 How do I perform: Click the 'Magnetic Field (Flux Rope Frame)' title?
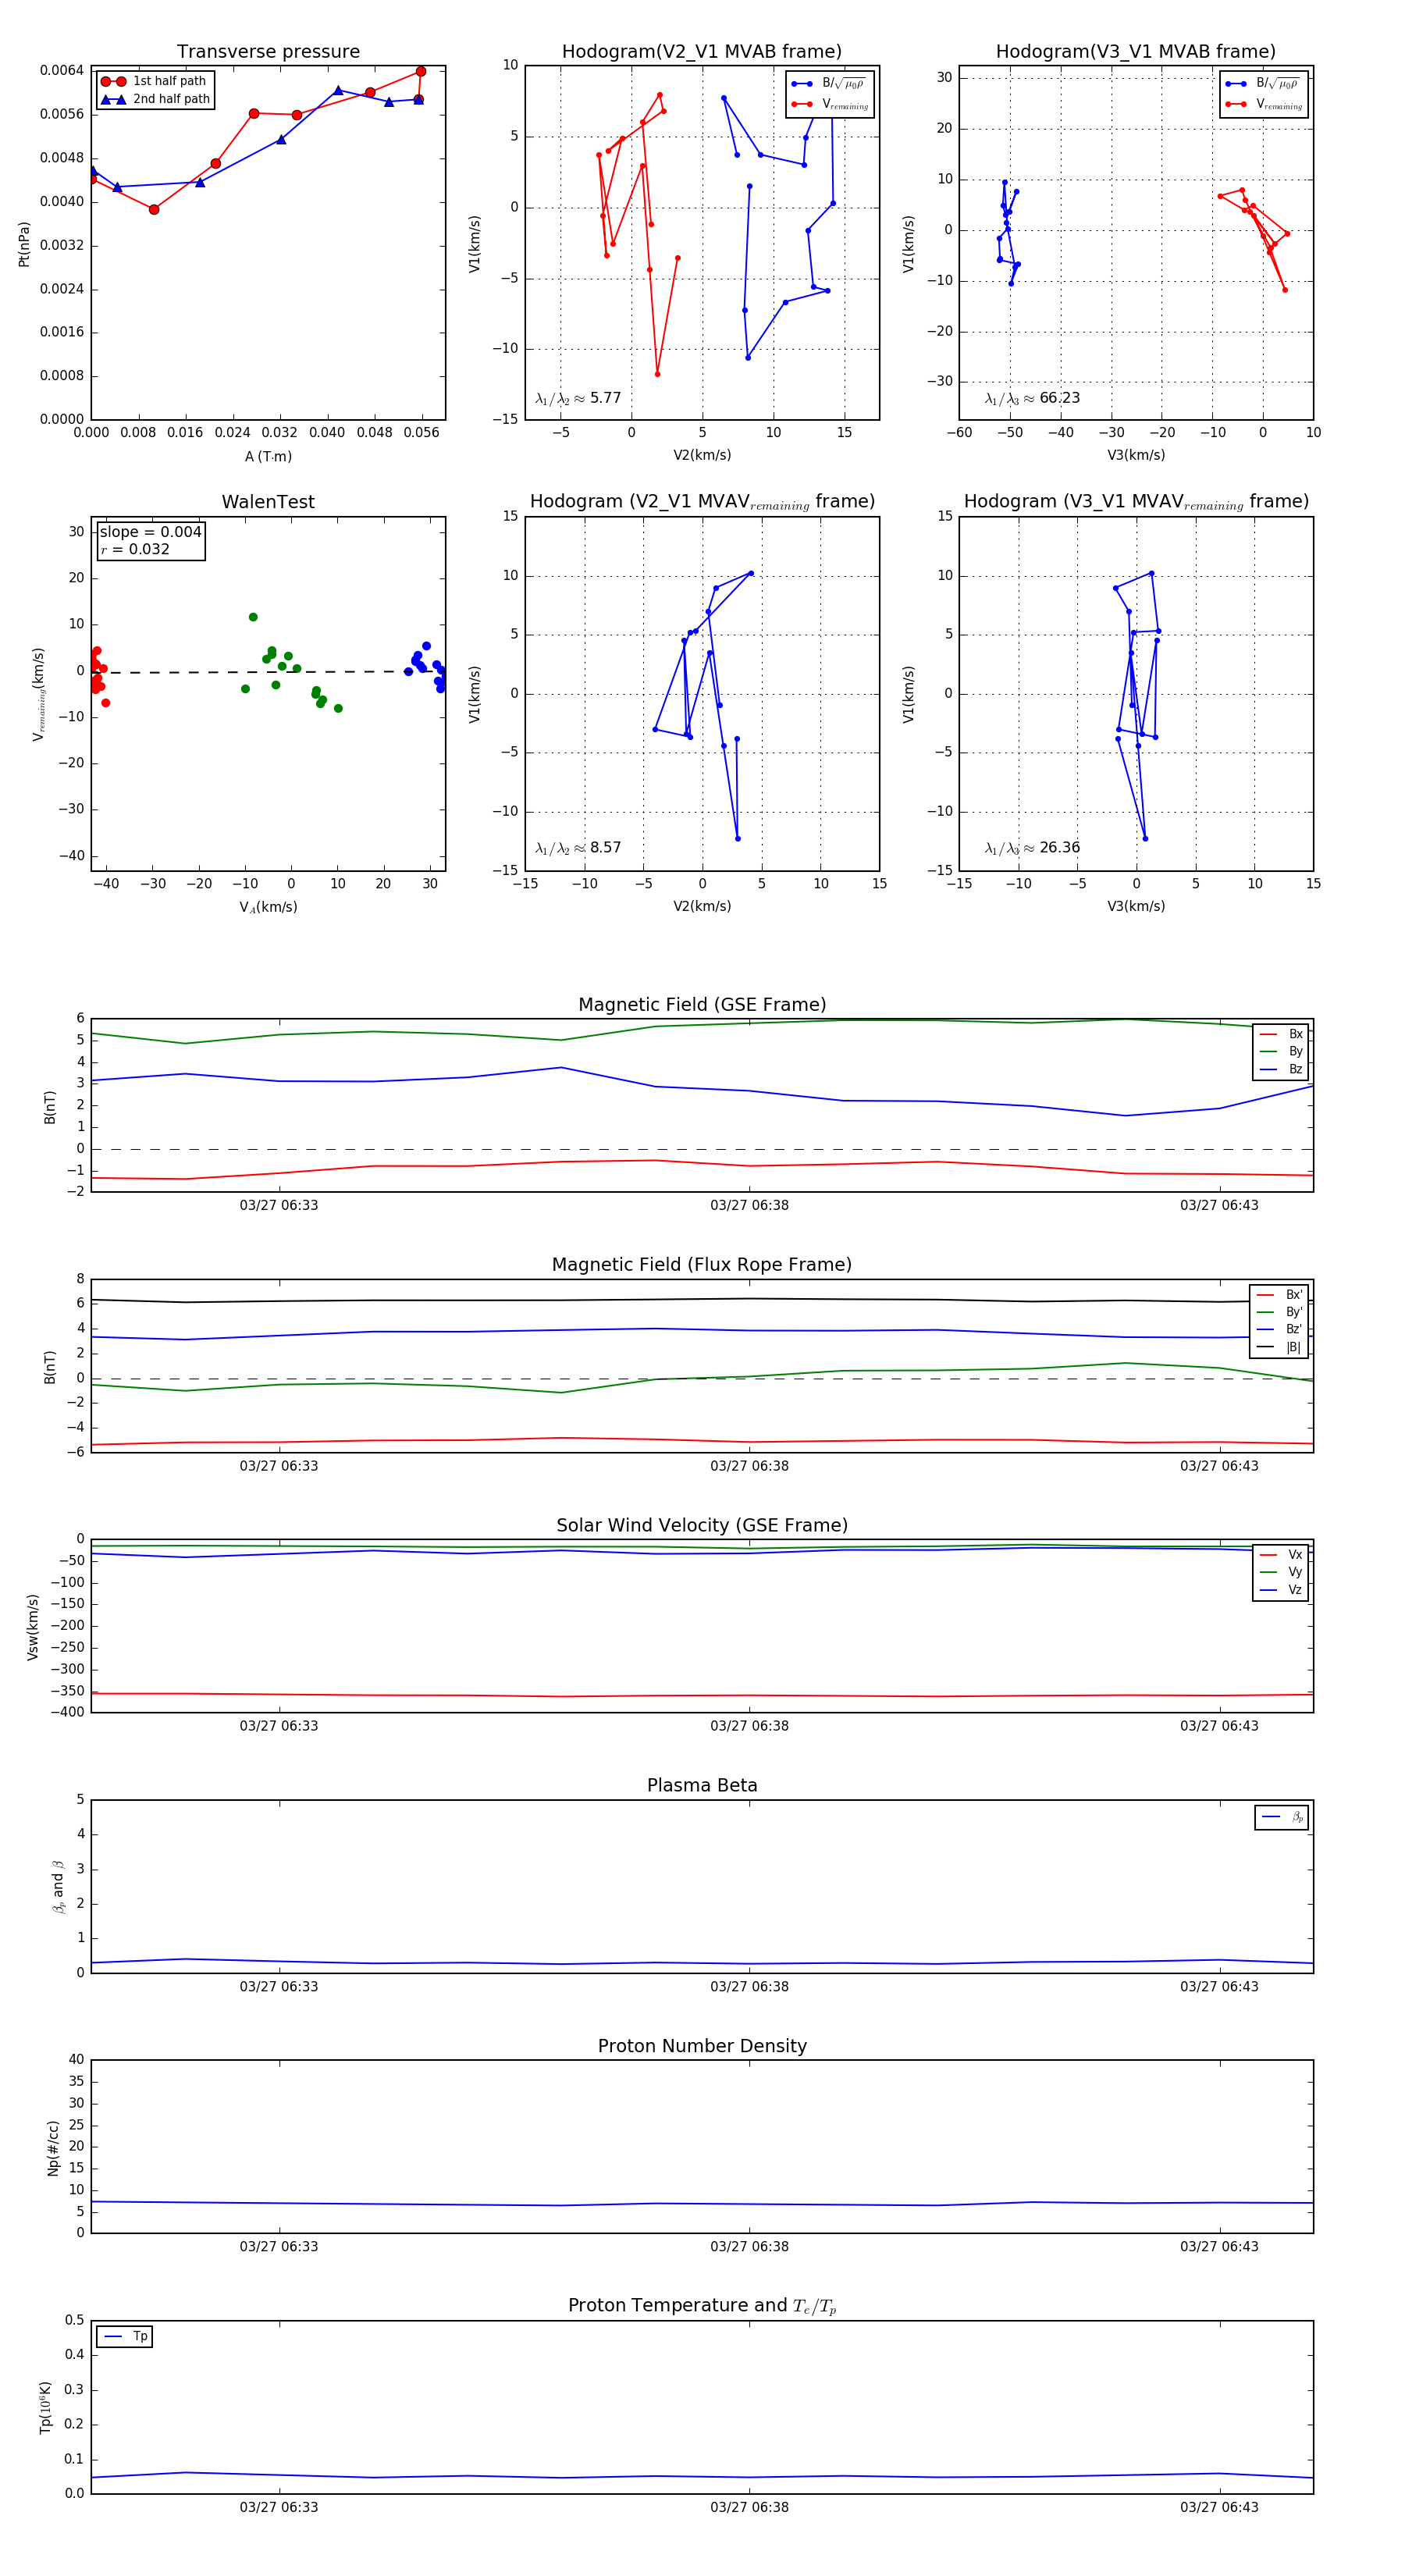click(x=702, y=1265)
